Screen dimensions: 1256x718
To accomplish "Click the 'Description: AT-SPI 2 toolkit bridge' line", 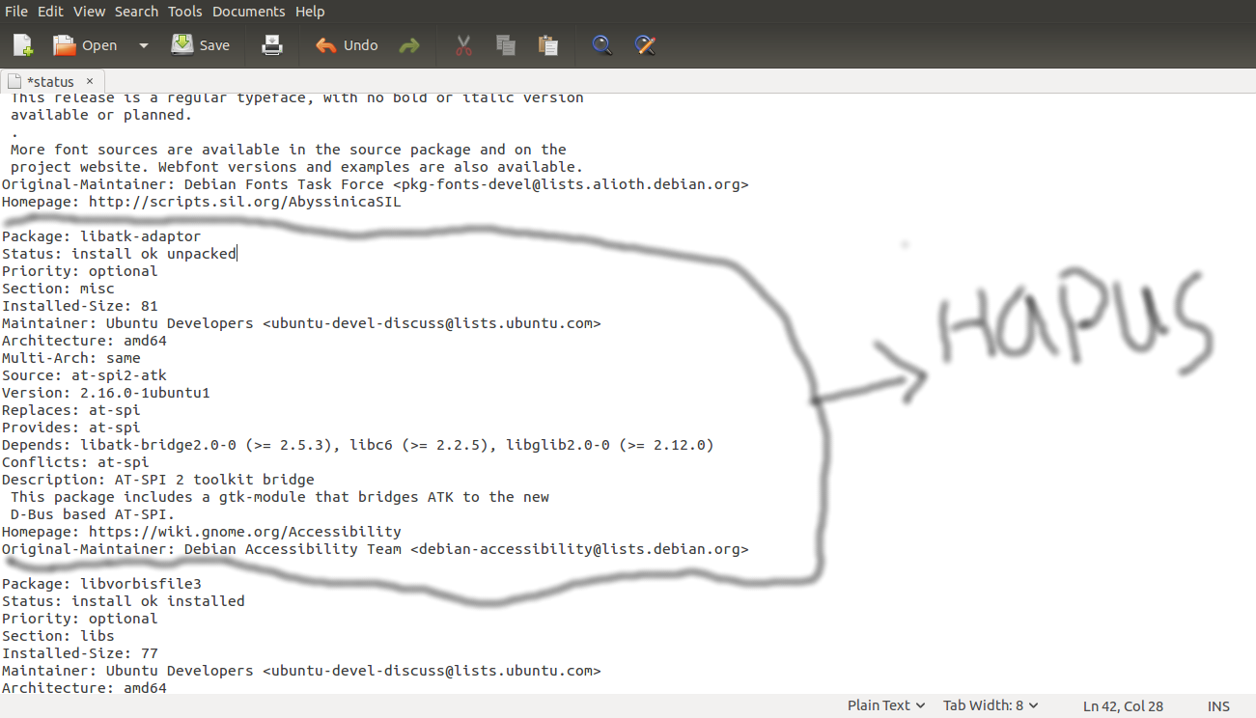I will click(x=158, y=480).
